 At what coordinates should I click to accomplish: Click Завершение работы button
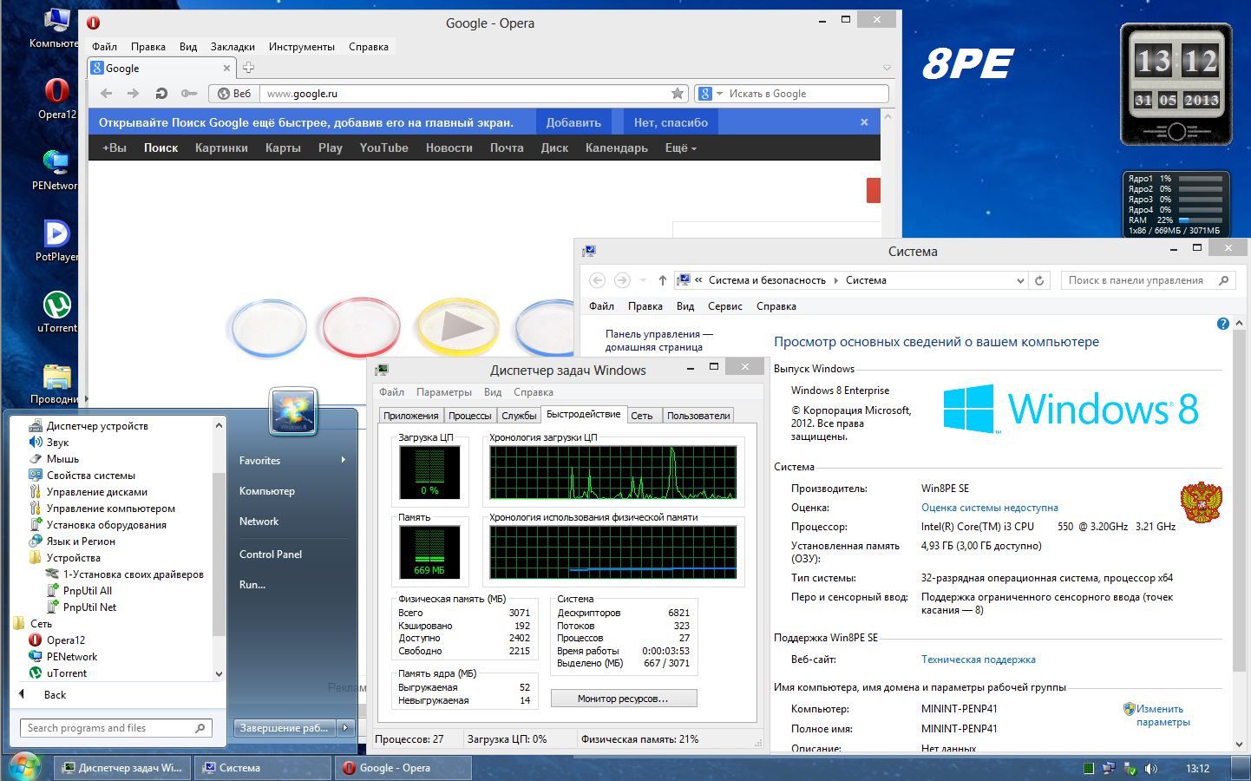tap(285, 728)
